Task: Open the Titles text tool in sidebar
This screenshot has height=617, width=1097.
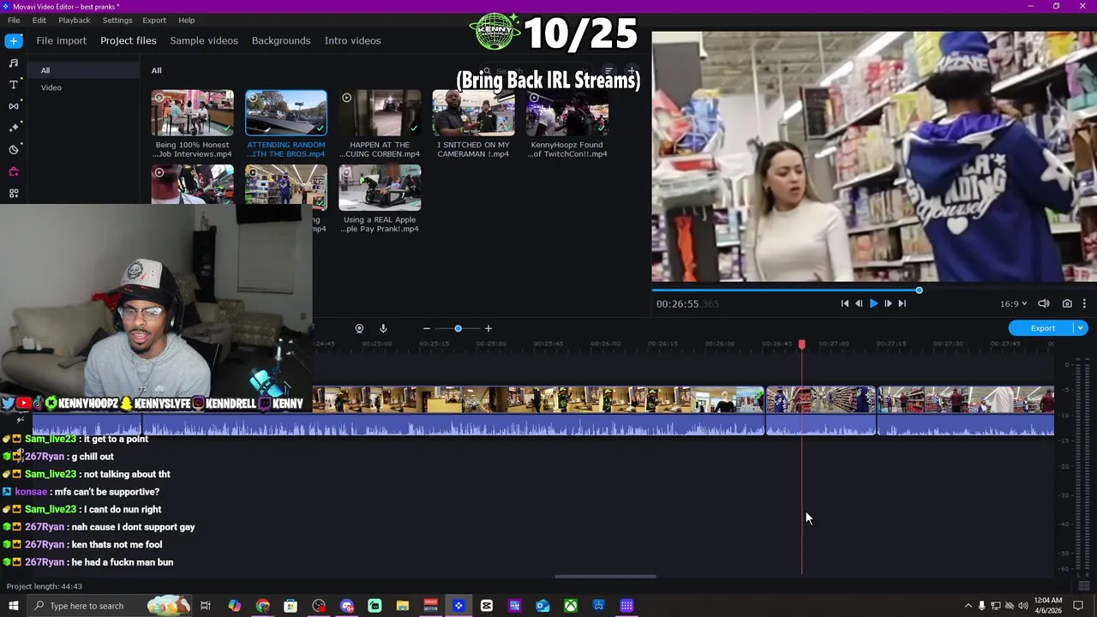Action: click(14, 84)
